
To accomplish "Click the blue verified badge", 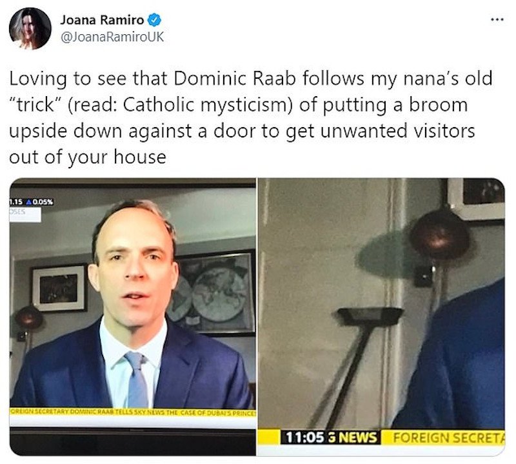I will pyautogui.click(x=154, y=20).
